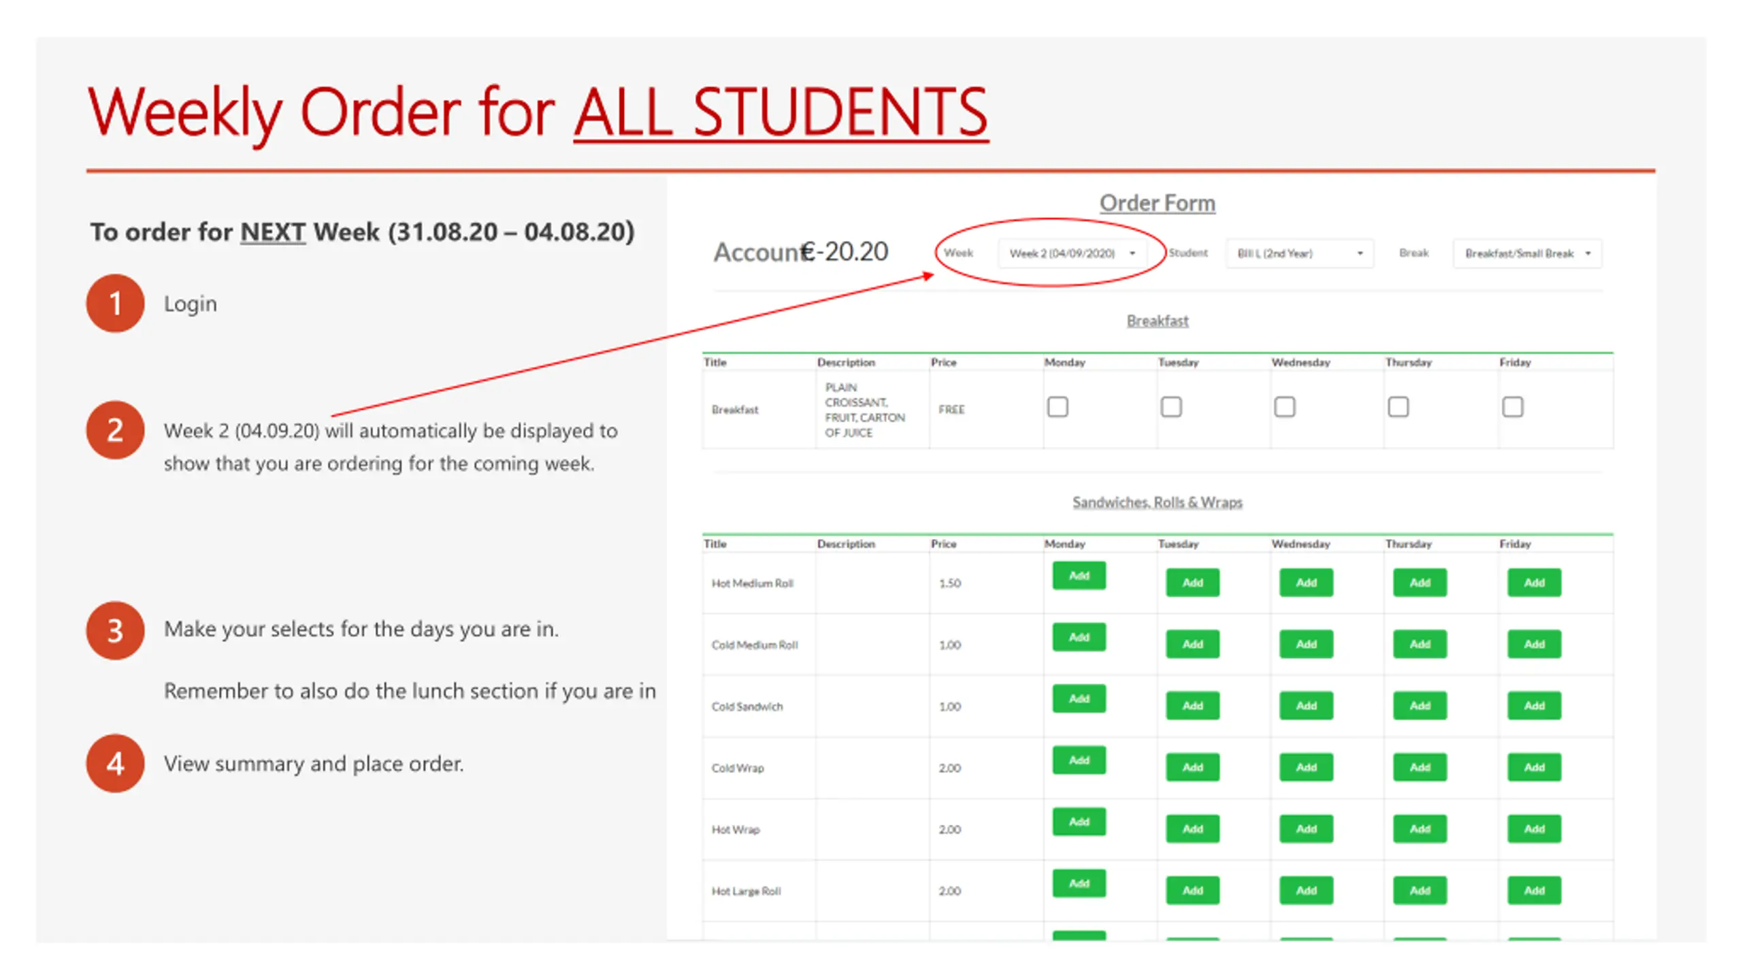Click the View summary and place order text

point(314,764)
